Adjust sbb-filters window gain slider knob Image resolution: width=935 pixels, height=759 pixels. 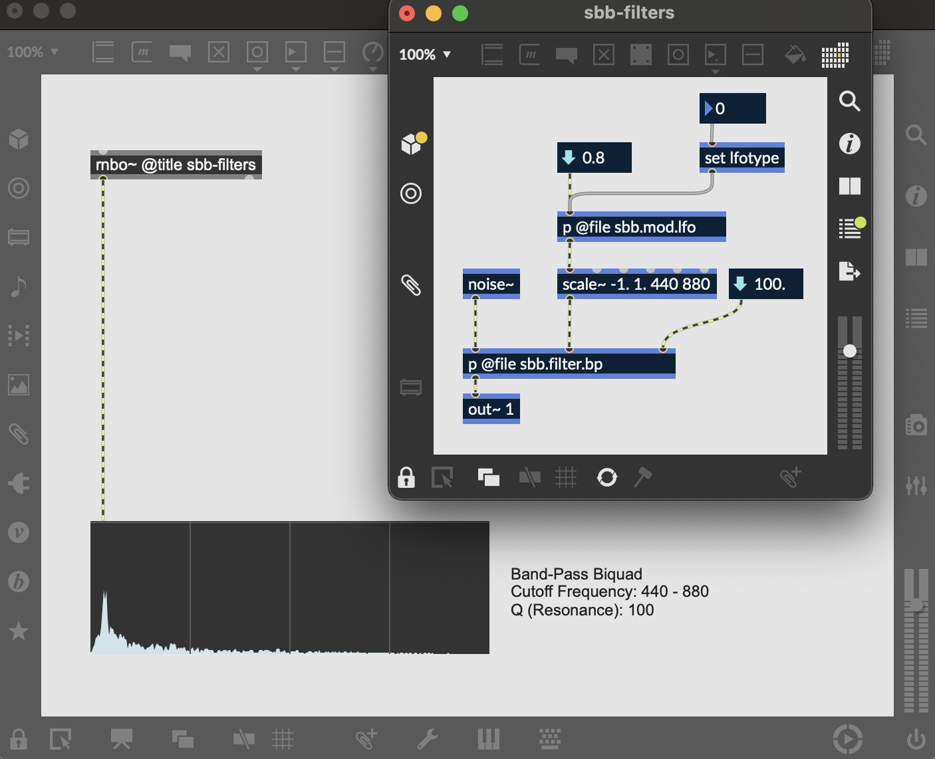tap(850, 351)
